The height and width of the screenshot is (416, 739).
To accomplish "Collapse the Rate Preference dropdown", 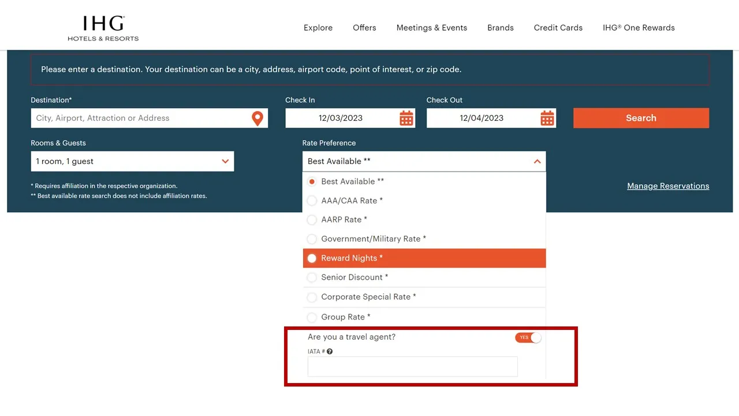I will (537, 162).
